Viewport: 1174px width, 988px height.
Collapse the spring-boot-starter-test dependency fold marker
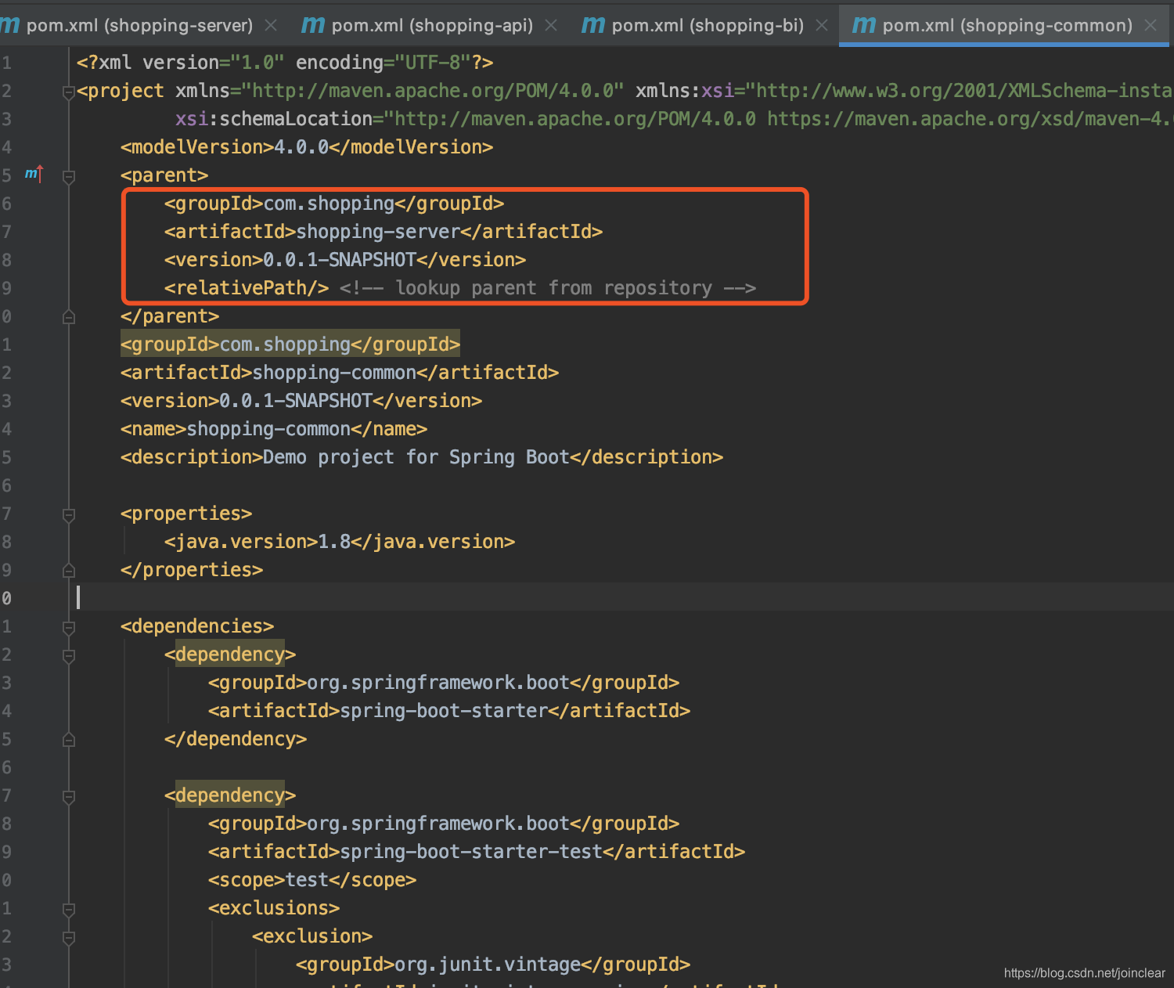tap(69, 797)
